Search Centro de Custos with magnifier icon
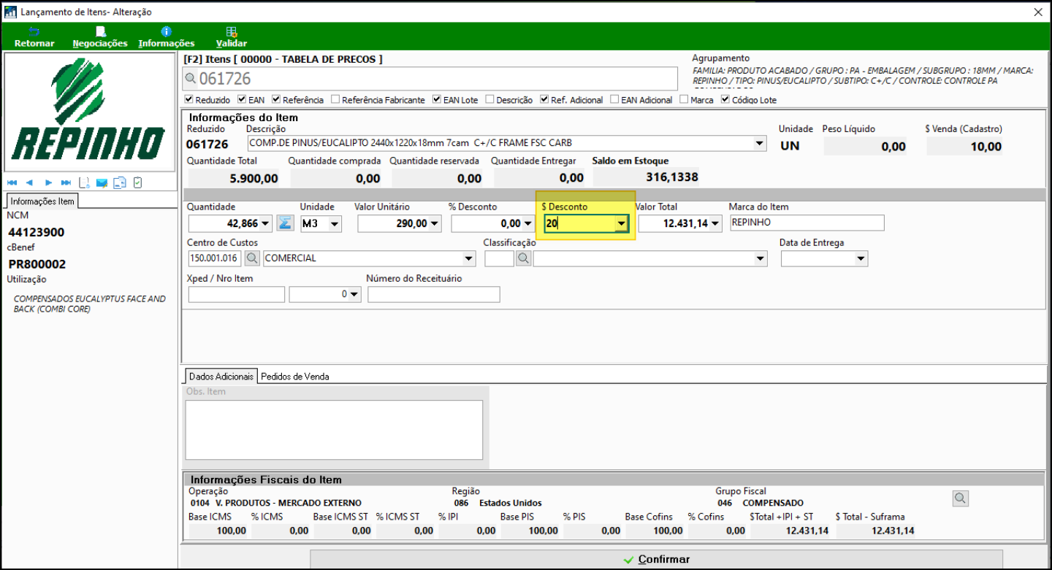 (251, 258)
